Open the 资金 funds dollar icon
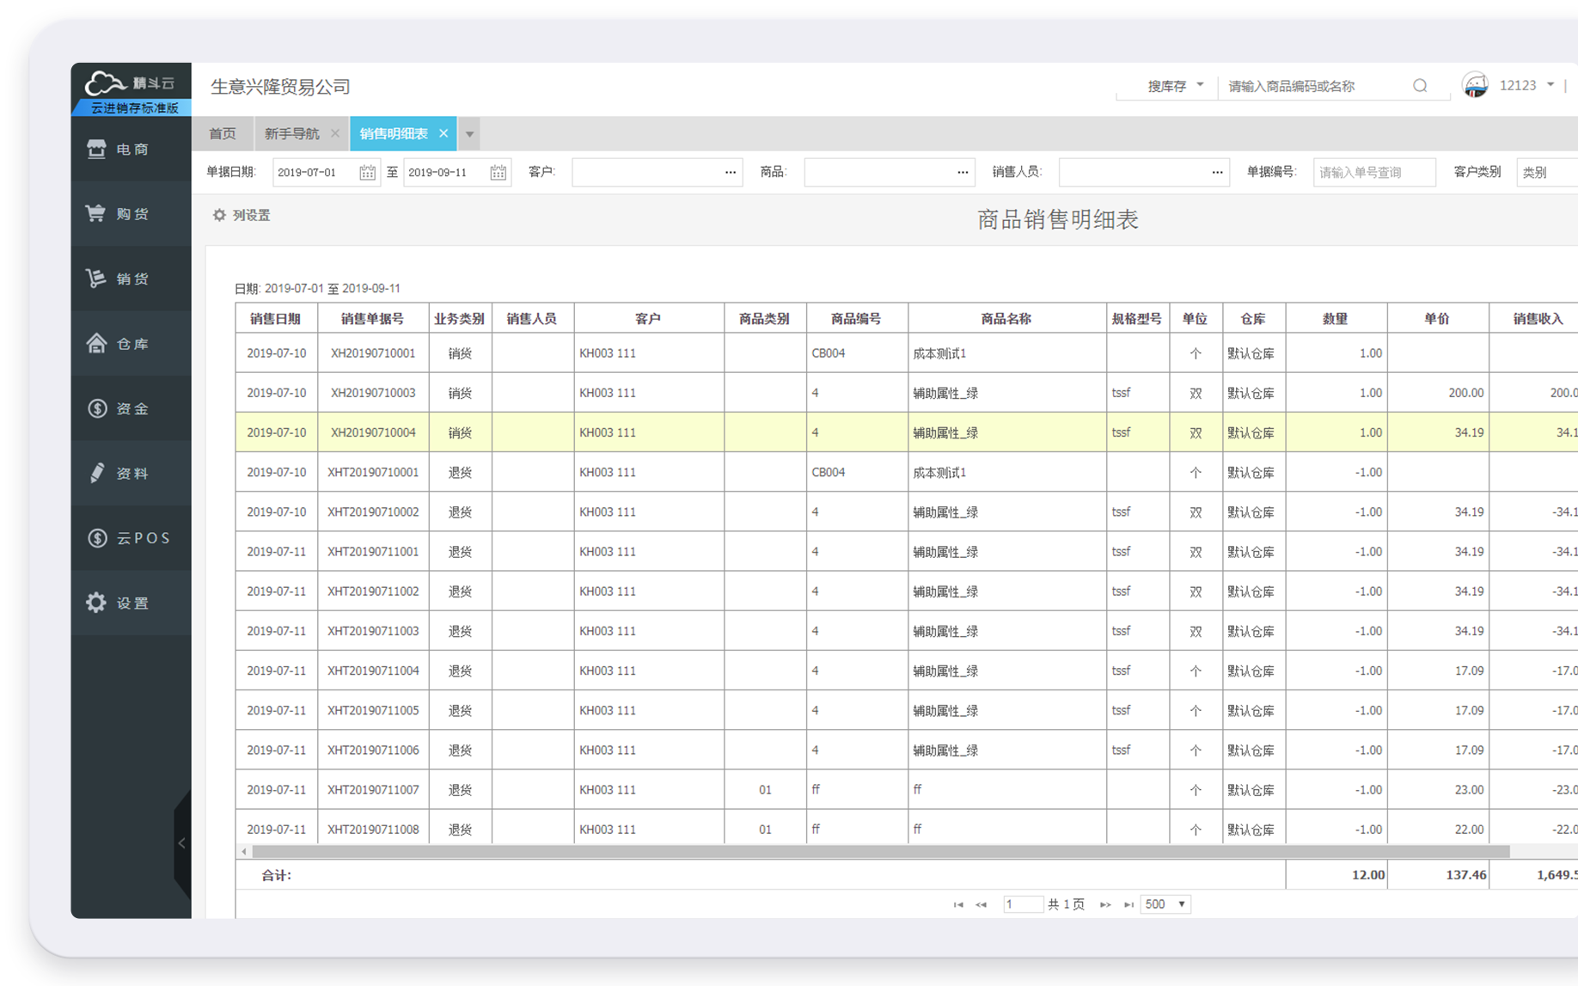The width and height of the screenshot is (1578, 986). coord(96,408)
